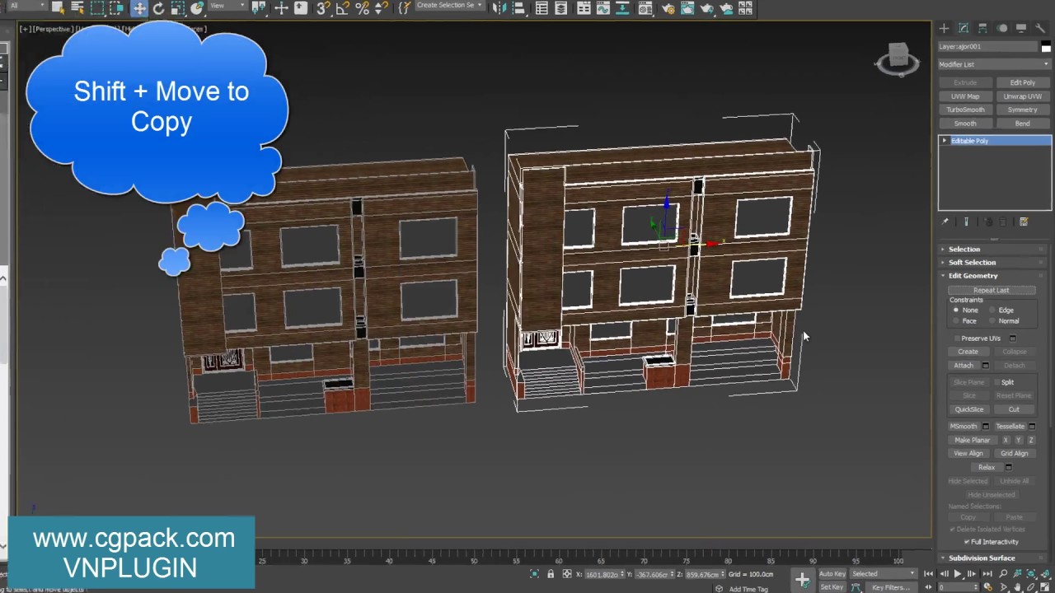The image size is (1055, 593).
Task: Enable Preserve UVs checkbox
Action: click(x=958, y=339)
